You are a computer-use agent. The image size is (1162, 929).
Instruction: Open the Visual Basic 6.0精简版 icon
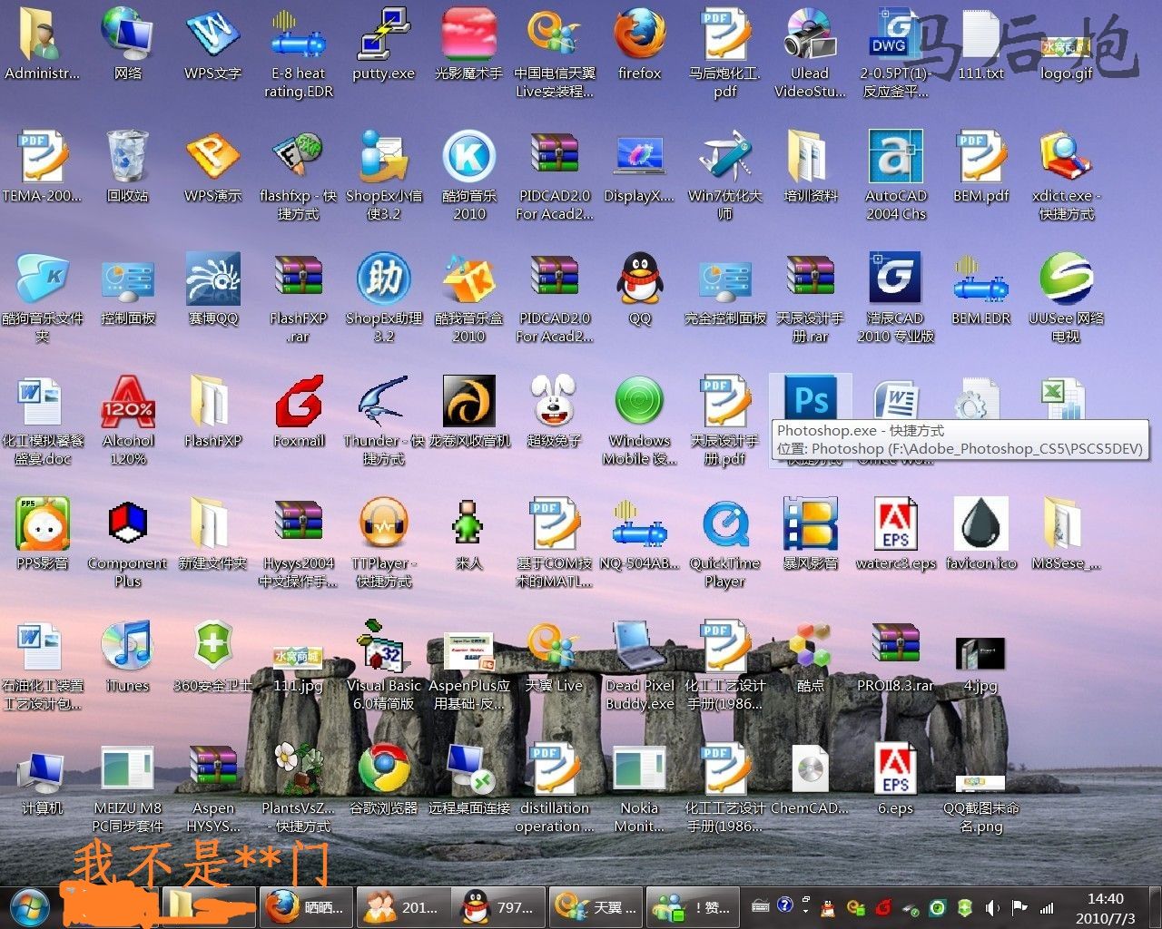coord(384,646)
